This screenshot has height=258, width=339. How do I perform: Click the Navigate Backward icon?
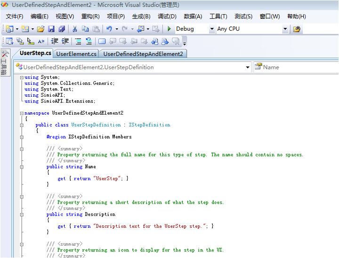click(140, 29)
